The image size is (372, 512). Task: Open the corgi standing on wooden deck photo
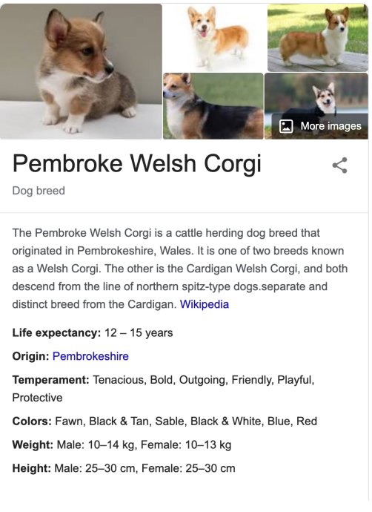(318, 38)
